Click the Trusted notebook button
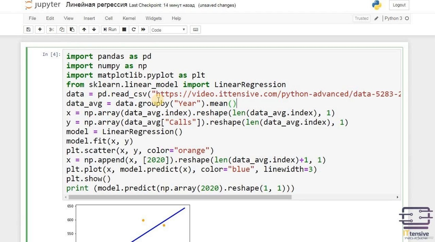Screen dimensions: 435x242 tap(361, 18)
